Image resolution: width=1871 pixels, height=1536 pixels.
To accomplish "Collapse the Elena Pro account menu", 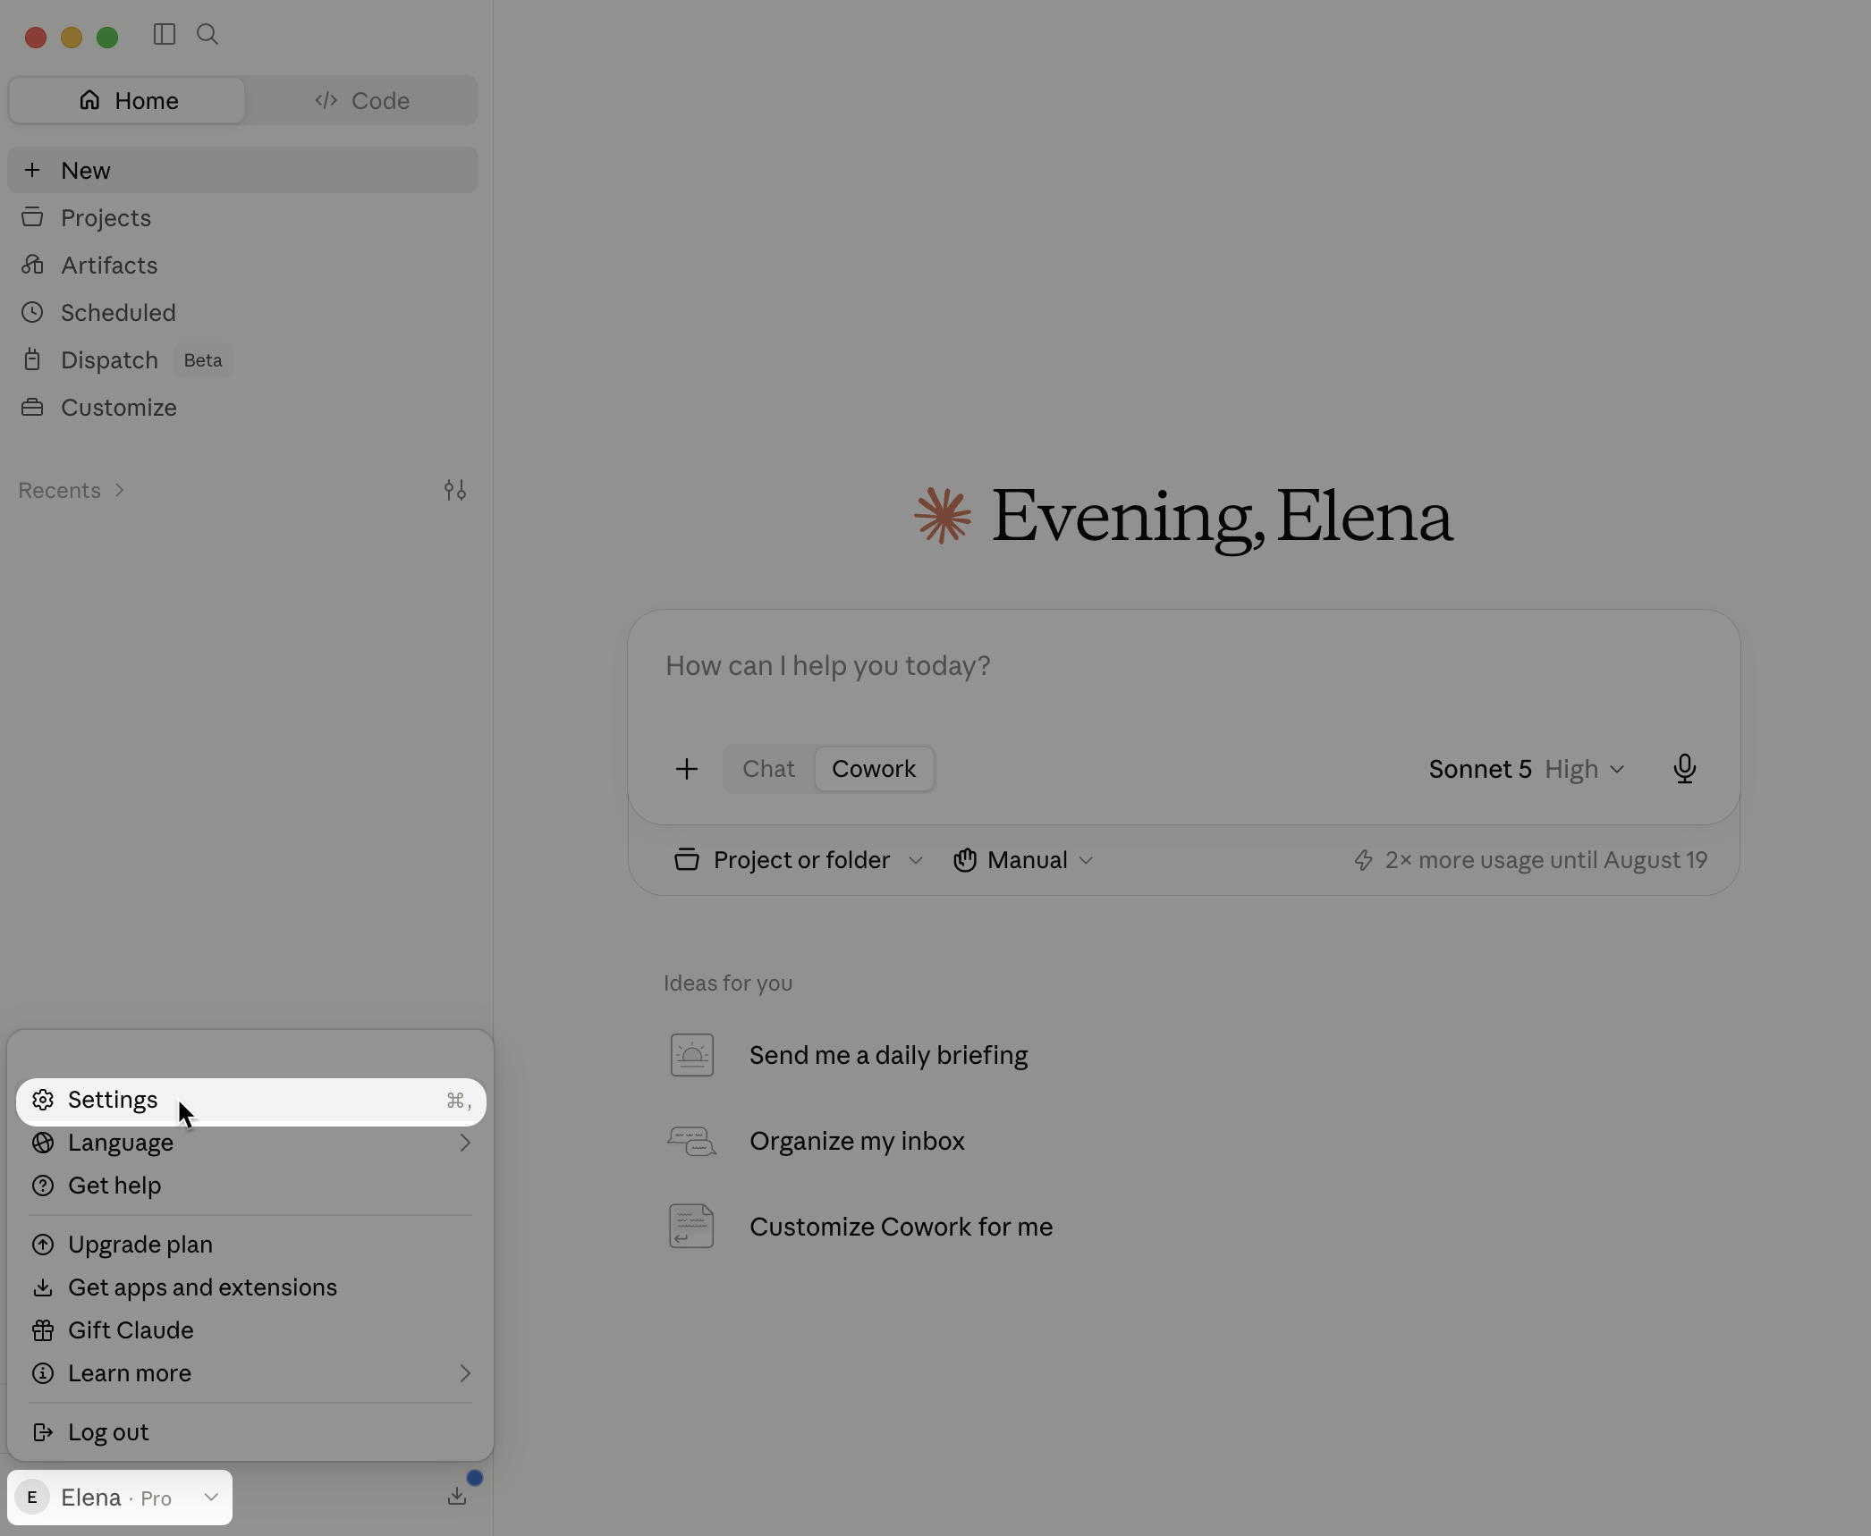I will point(120,1498).
